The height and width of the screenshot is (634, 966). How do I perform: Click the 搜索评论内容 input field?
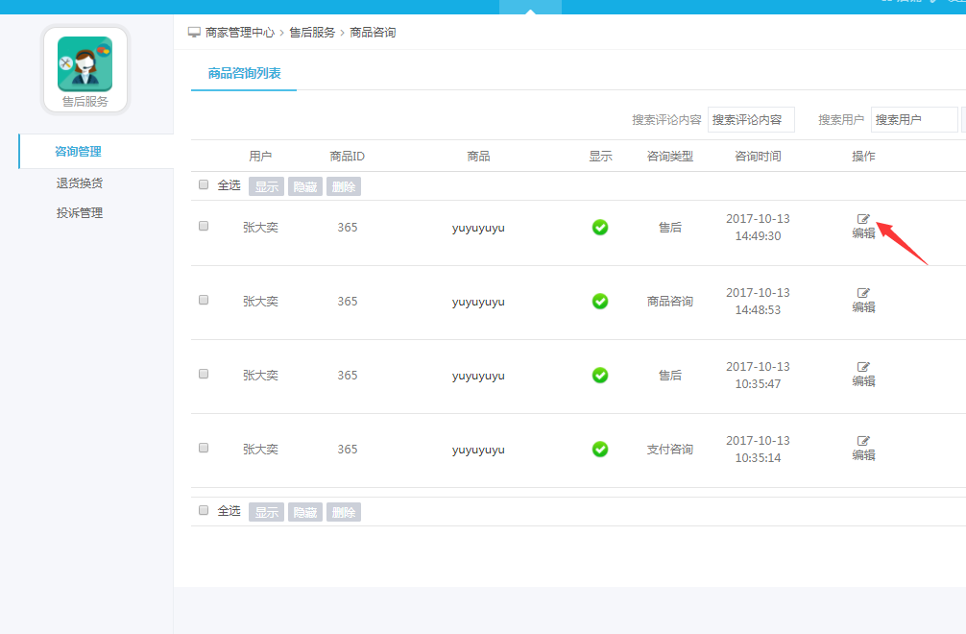point(750,120)
